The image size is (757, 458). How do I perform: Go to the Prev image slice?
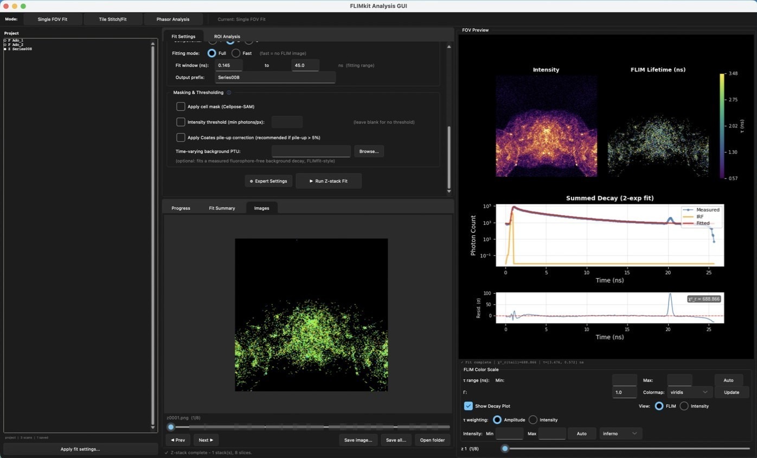click(178, 440)
